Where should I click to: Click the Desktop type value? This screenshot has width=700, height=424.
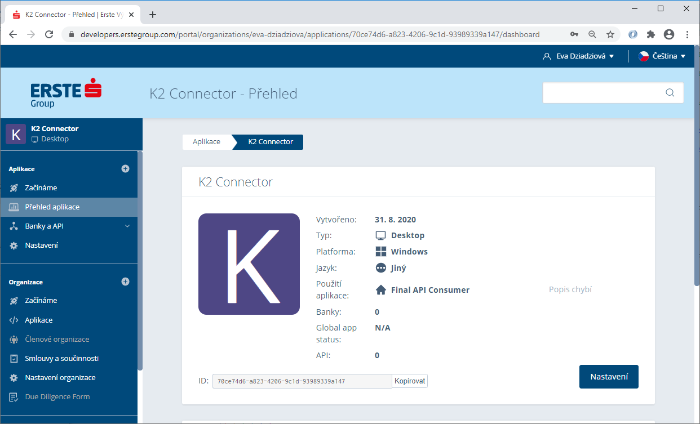407,235
